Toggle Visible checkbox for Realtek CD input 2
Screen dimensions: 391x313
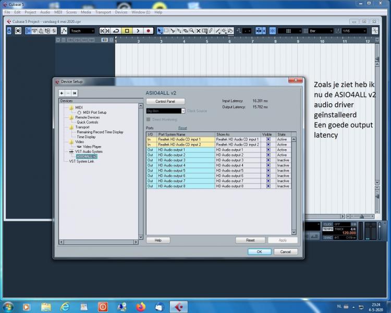[268, 145]
